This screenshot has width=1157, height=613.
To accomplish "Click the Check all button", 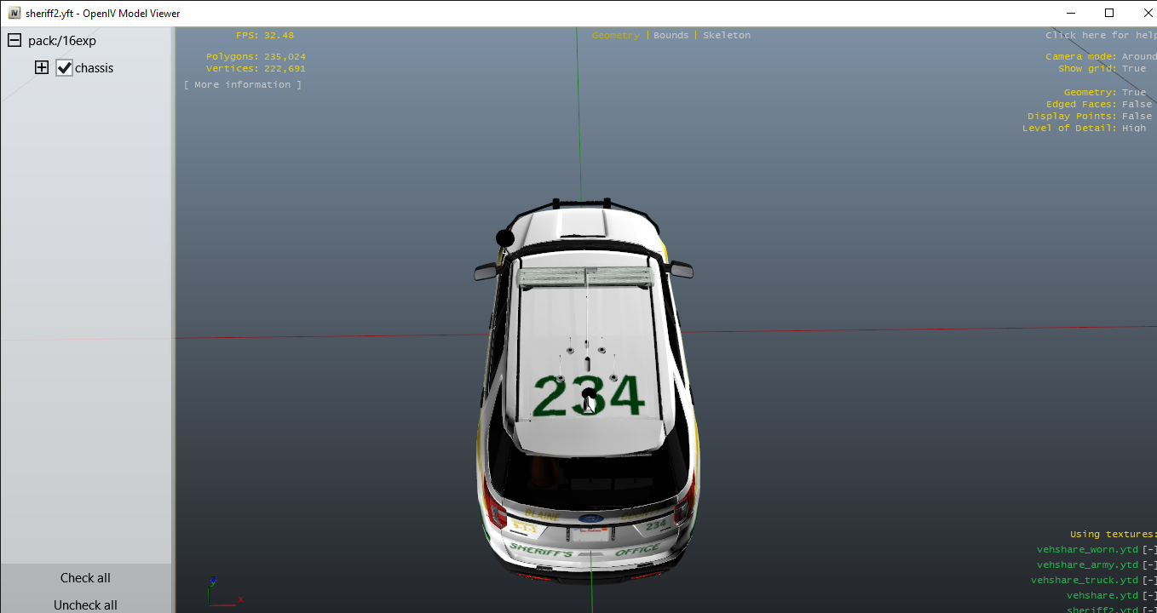I will click(85, 578).
